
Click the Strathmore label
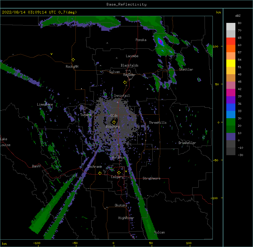point(151,178)
